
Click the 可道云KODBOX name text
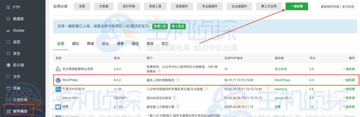pos(74,89)
